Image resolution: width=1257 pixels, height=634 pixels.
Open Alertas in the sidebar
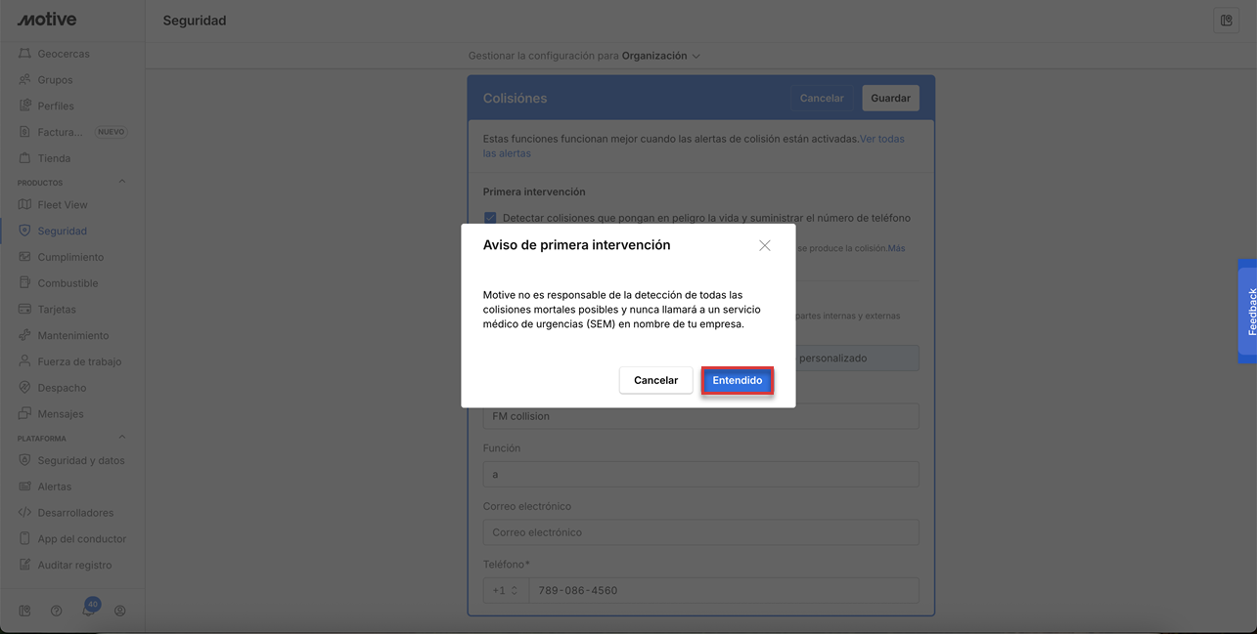point(55,486)
